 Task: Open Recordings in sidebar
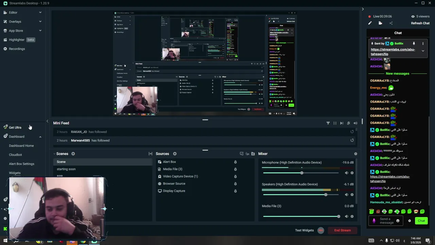pos(17,49)
